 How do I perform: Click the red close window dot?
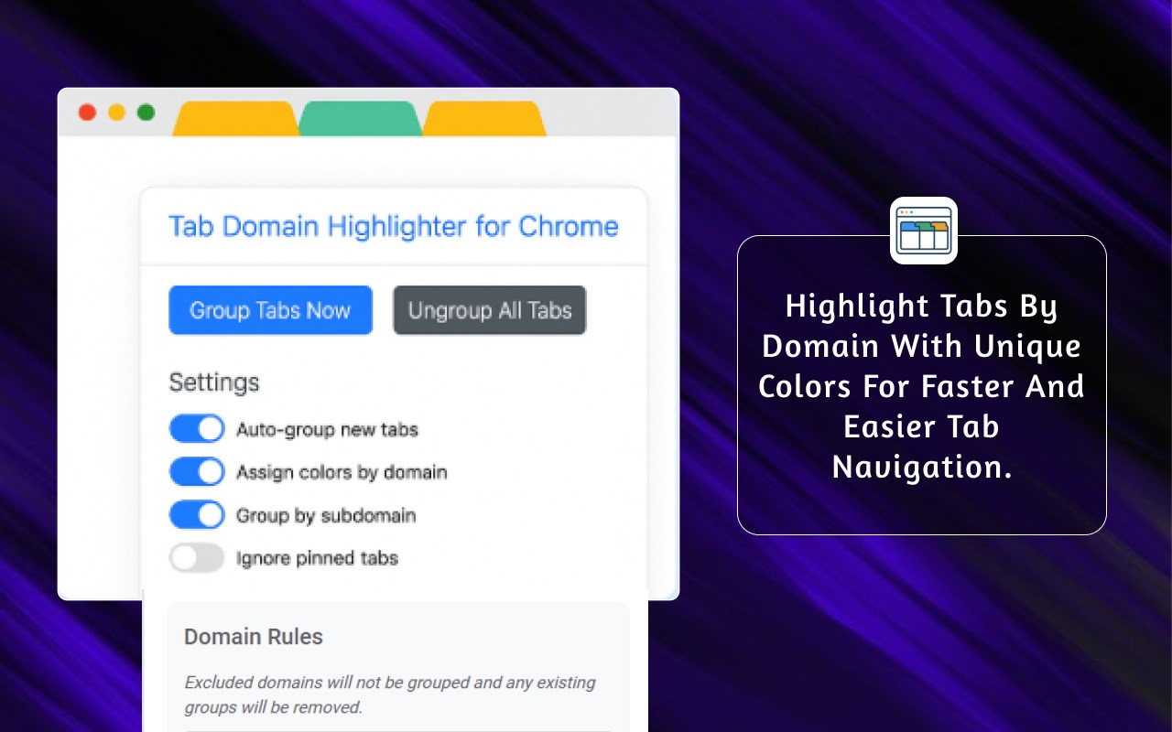coord(88,113)
